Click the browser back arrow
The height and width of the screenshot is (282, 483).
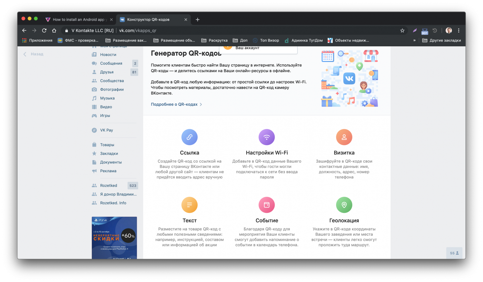click(x=24, y=31)
